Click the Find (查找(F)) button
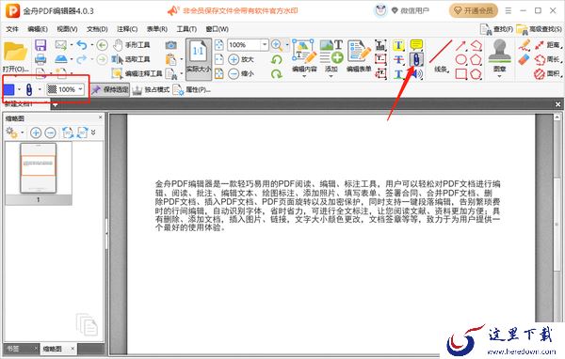Image resolution: width=565 pixels, height=359 pixels. [x=497, y=29]
